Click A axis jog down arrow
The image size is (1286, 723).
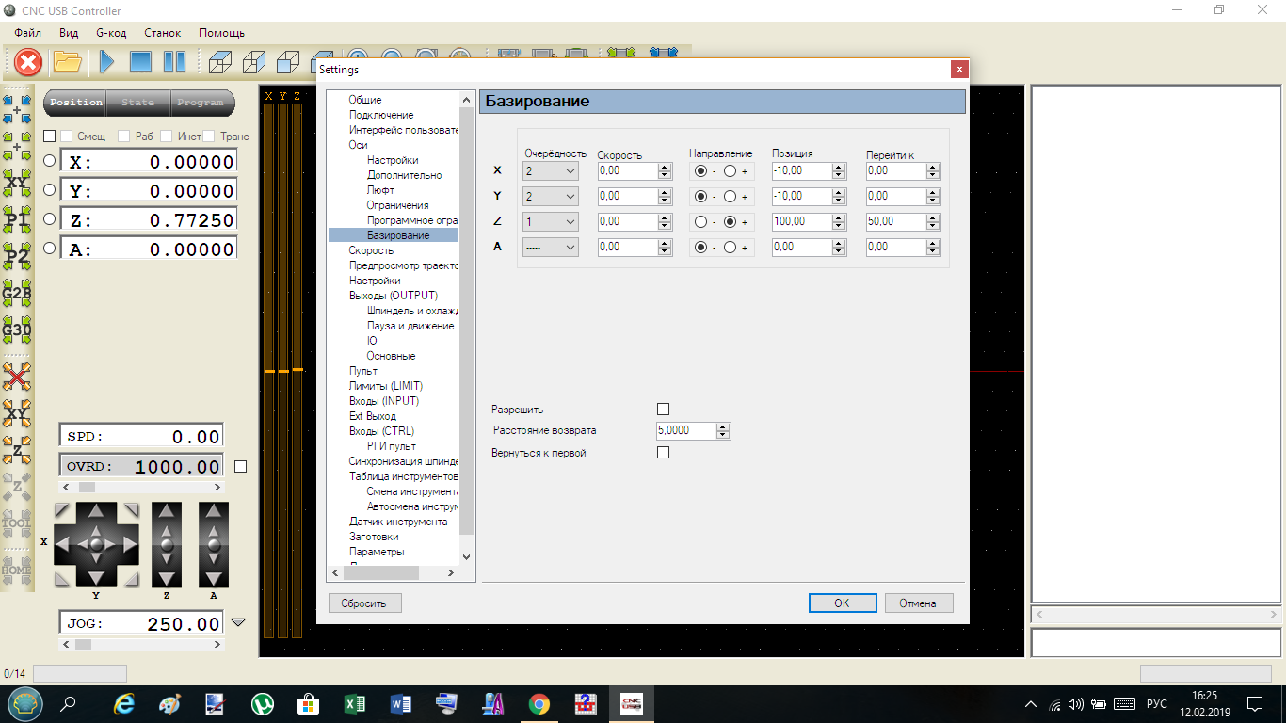click(214, 577)
